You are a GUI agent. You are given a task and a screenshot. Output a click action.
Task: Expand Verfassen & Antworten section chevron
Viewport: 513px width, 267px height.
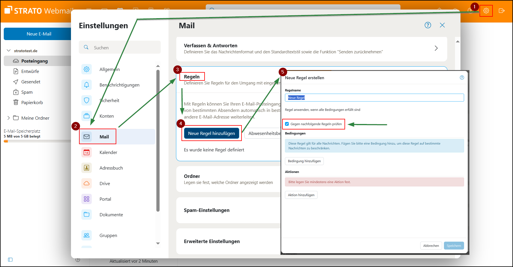(x=436, y=48)
